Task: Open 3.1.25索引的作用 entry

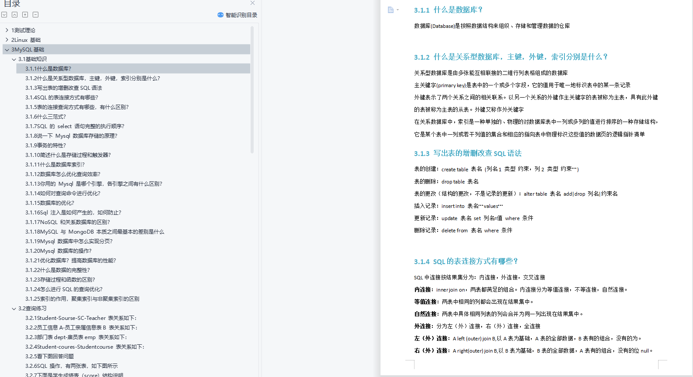Action: 82,299
